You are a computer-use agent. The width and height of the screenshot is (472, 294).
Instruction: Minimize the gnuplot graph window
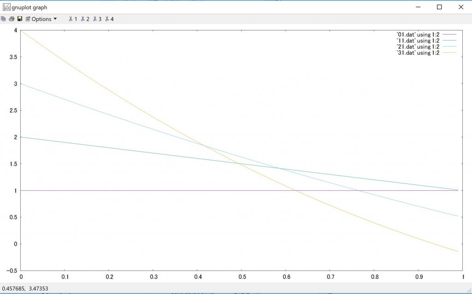tap(418, 7)
